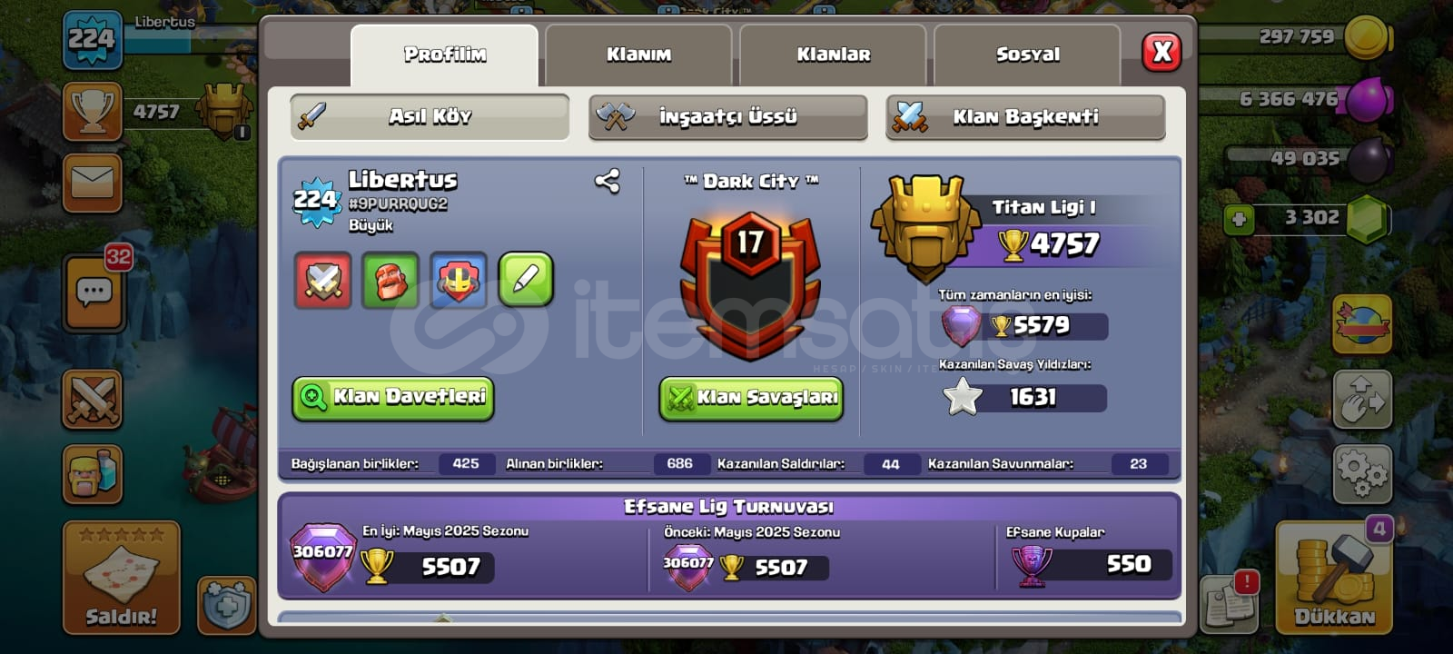1453x654 pixels.
Task: Open the settings gears icon
Action: [1362, 473]
